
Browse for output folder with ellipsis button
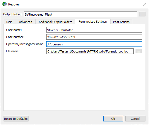[x=142, y=14]
